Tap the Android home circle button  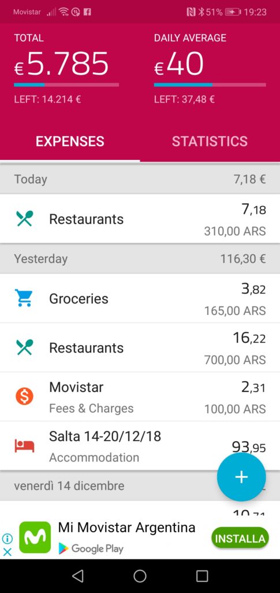[140, 576]
